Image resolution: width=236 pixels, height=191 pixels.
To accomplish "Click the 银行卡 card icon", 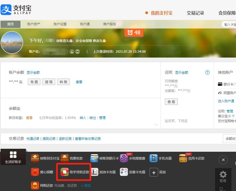I will click(220, 84).
